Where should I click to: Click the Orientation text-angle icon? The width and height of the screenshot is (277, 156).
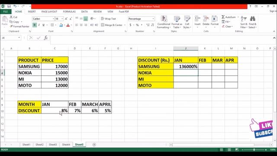92,18
